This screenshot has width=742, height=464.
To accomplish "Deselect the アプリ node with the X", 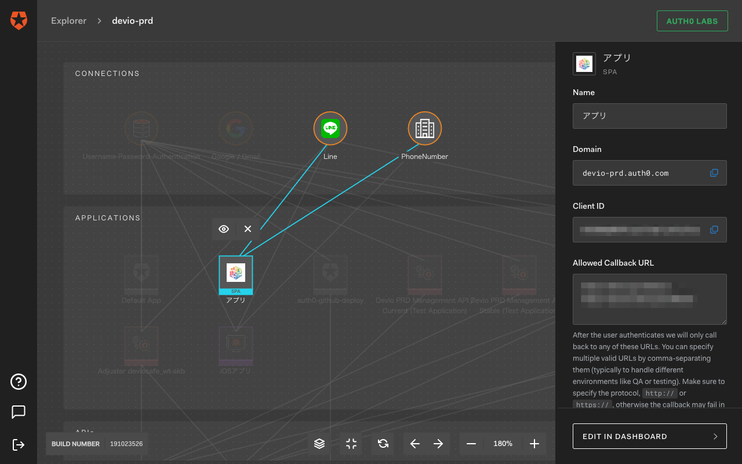I will (248, 229).
